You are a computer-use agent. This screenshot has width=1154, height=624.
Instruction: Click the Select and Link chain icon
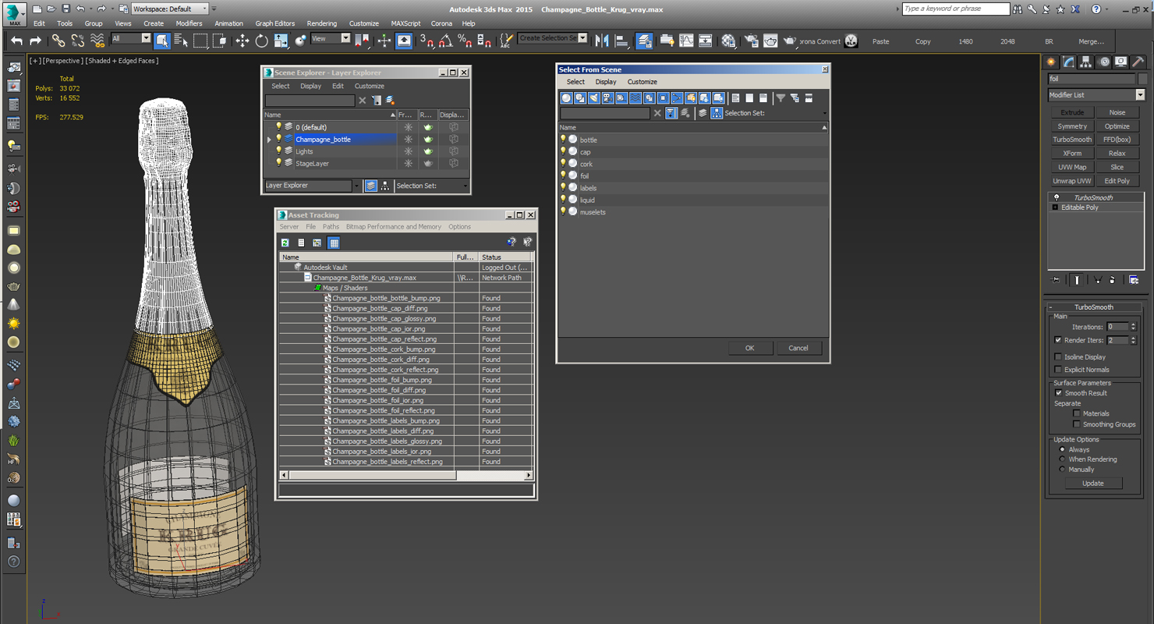(58, 41)
